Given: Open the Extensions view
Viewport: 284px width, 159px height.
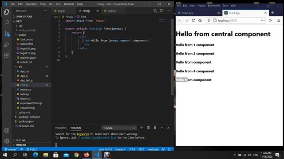Looking at the screenshot, I should (x=7, y=55).
